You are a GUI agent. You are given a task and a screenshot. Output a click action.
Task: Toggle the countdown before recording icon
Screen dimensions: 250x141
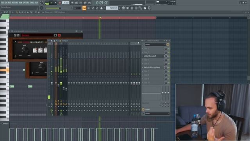[81, 3]
